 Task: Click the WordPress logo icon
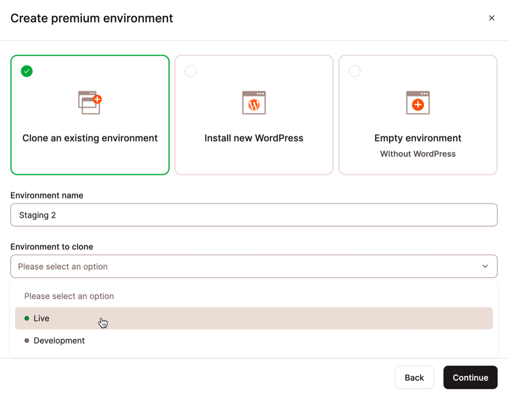tap(254, 103)
